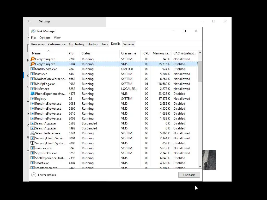Click the Everything.exe icon in the SYSTEM row

(33, 59)
